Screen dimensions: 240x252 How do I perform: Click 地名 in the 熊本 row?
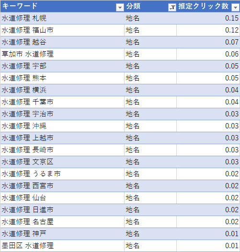point(133,78)
